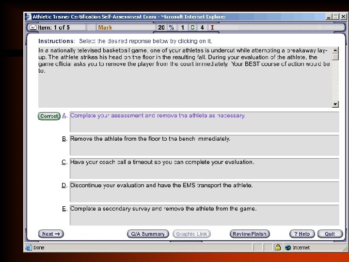Go to the next item with Next button
The height and width of the screenshot is (262, 349).
[51, 234]
